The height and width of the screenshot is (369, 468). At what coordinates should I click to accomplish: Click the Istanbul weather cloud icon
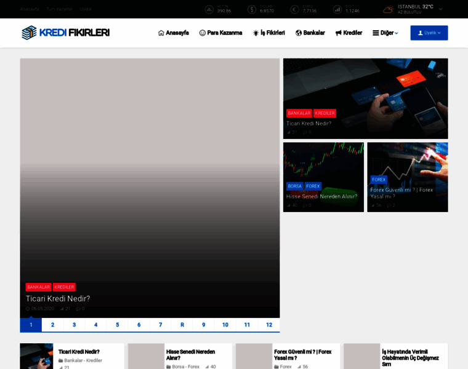[x=388, y=9]
